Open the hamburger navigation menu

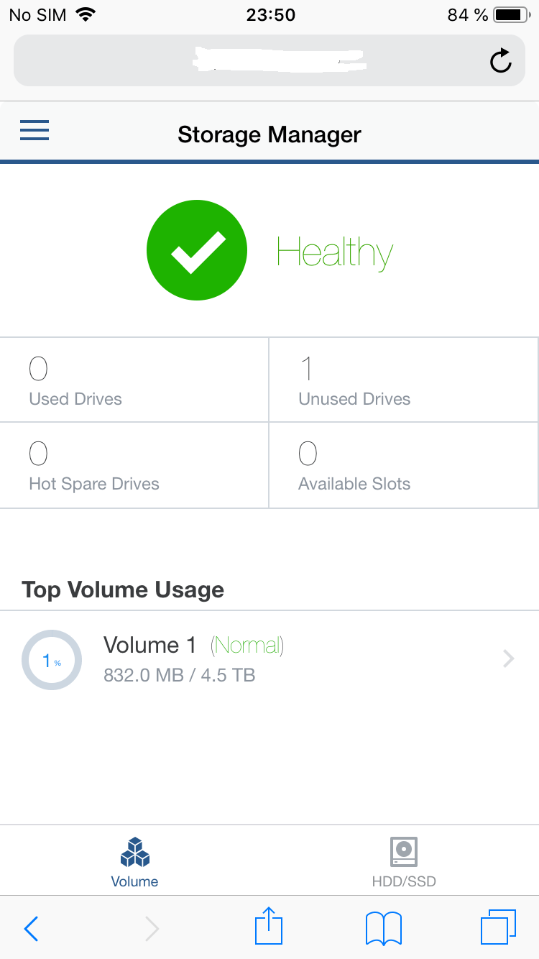[34, 131]
